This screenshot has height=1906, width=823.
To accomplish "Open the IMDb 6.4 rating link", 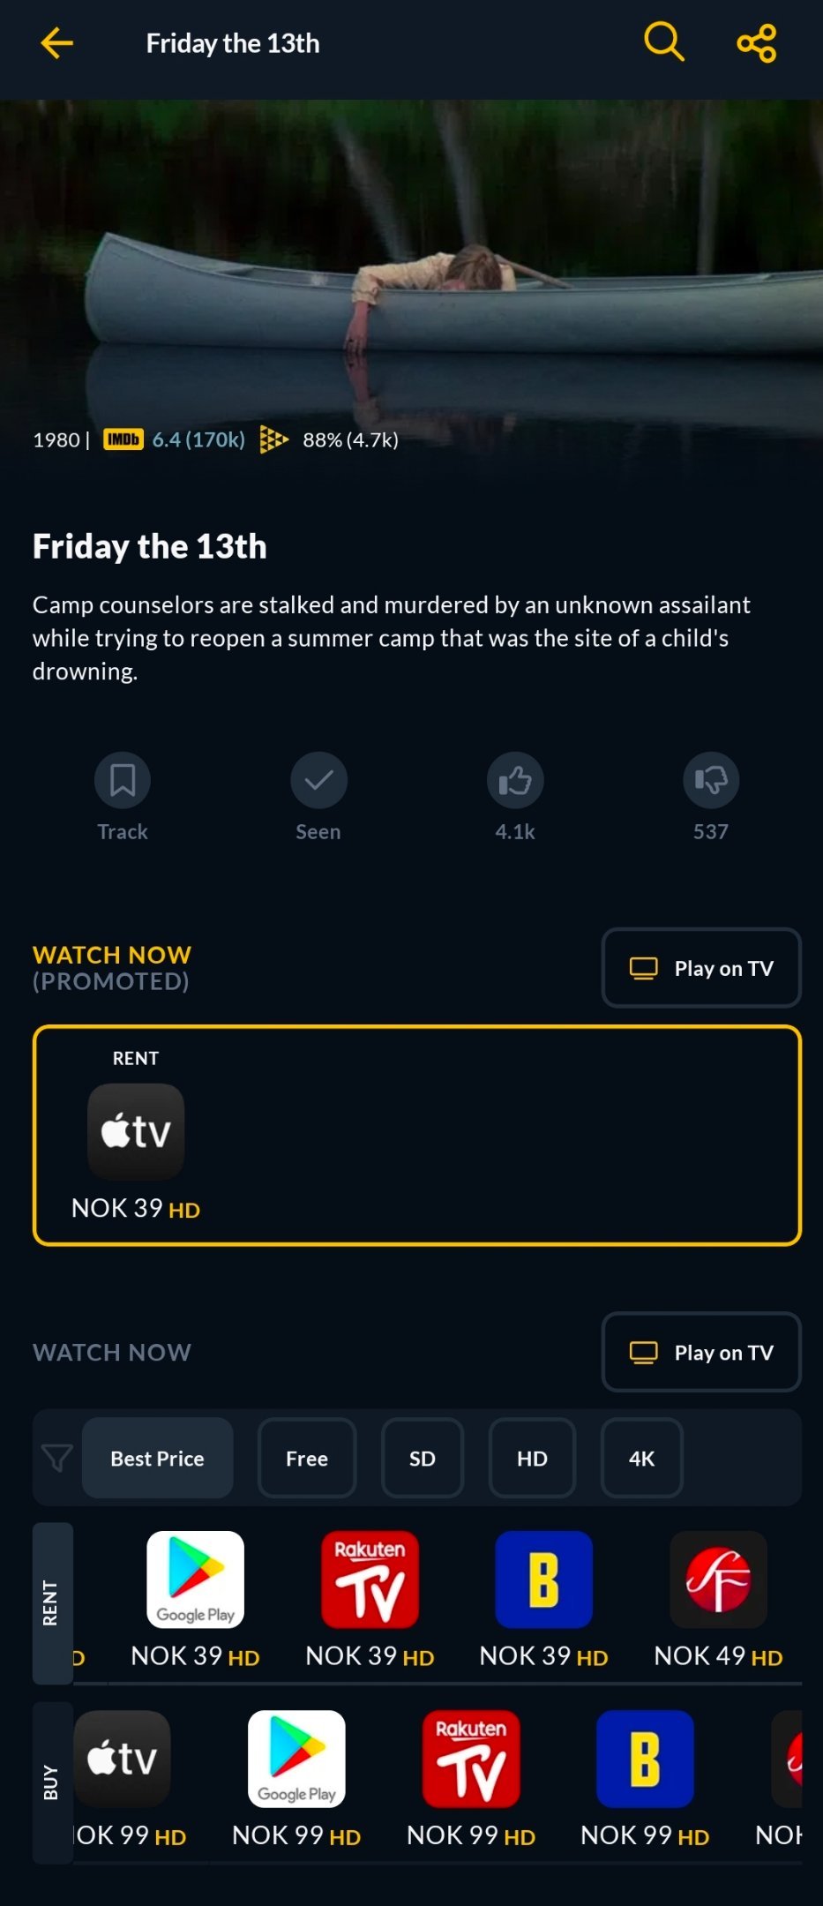I will coord(175,439).
